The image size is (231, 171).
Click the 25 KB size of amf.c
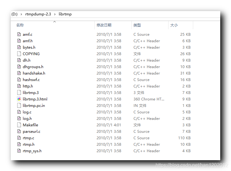185,35
